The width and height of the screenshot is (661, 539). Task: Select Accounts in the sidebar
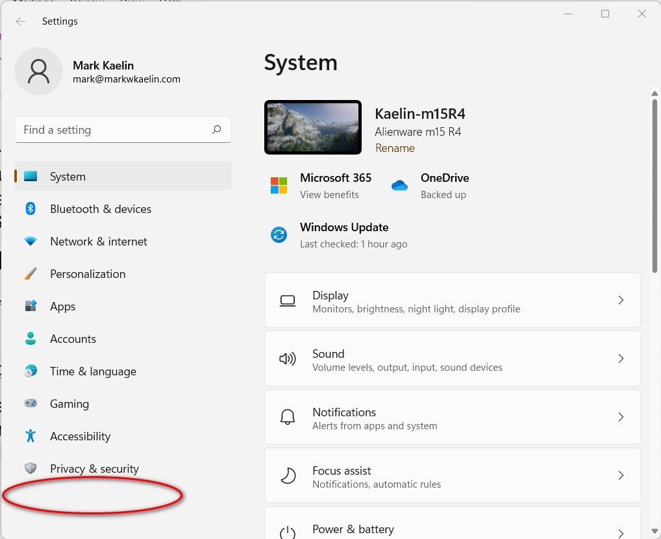pyautogui.click(x=73, y=338)
